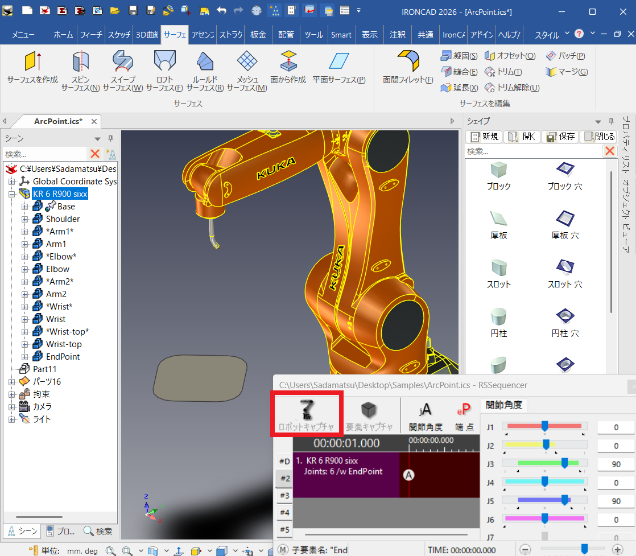Click the Create from Face (面から作成) icon
This screenshot has height=556, width=636.
tap(288, 67)
